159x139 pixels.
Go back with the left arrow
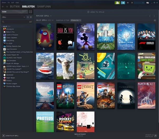(x=3, y=7)
